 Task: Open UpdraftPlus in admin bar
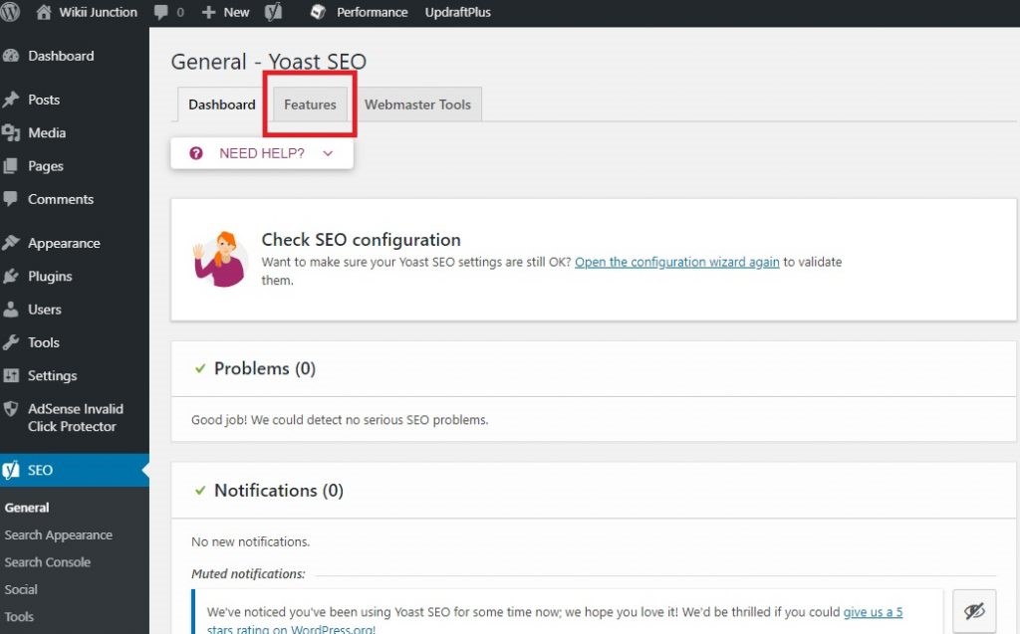(458, 12)
